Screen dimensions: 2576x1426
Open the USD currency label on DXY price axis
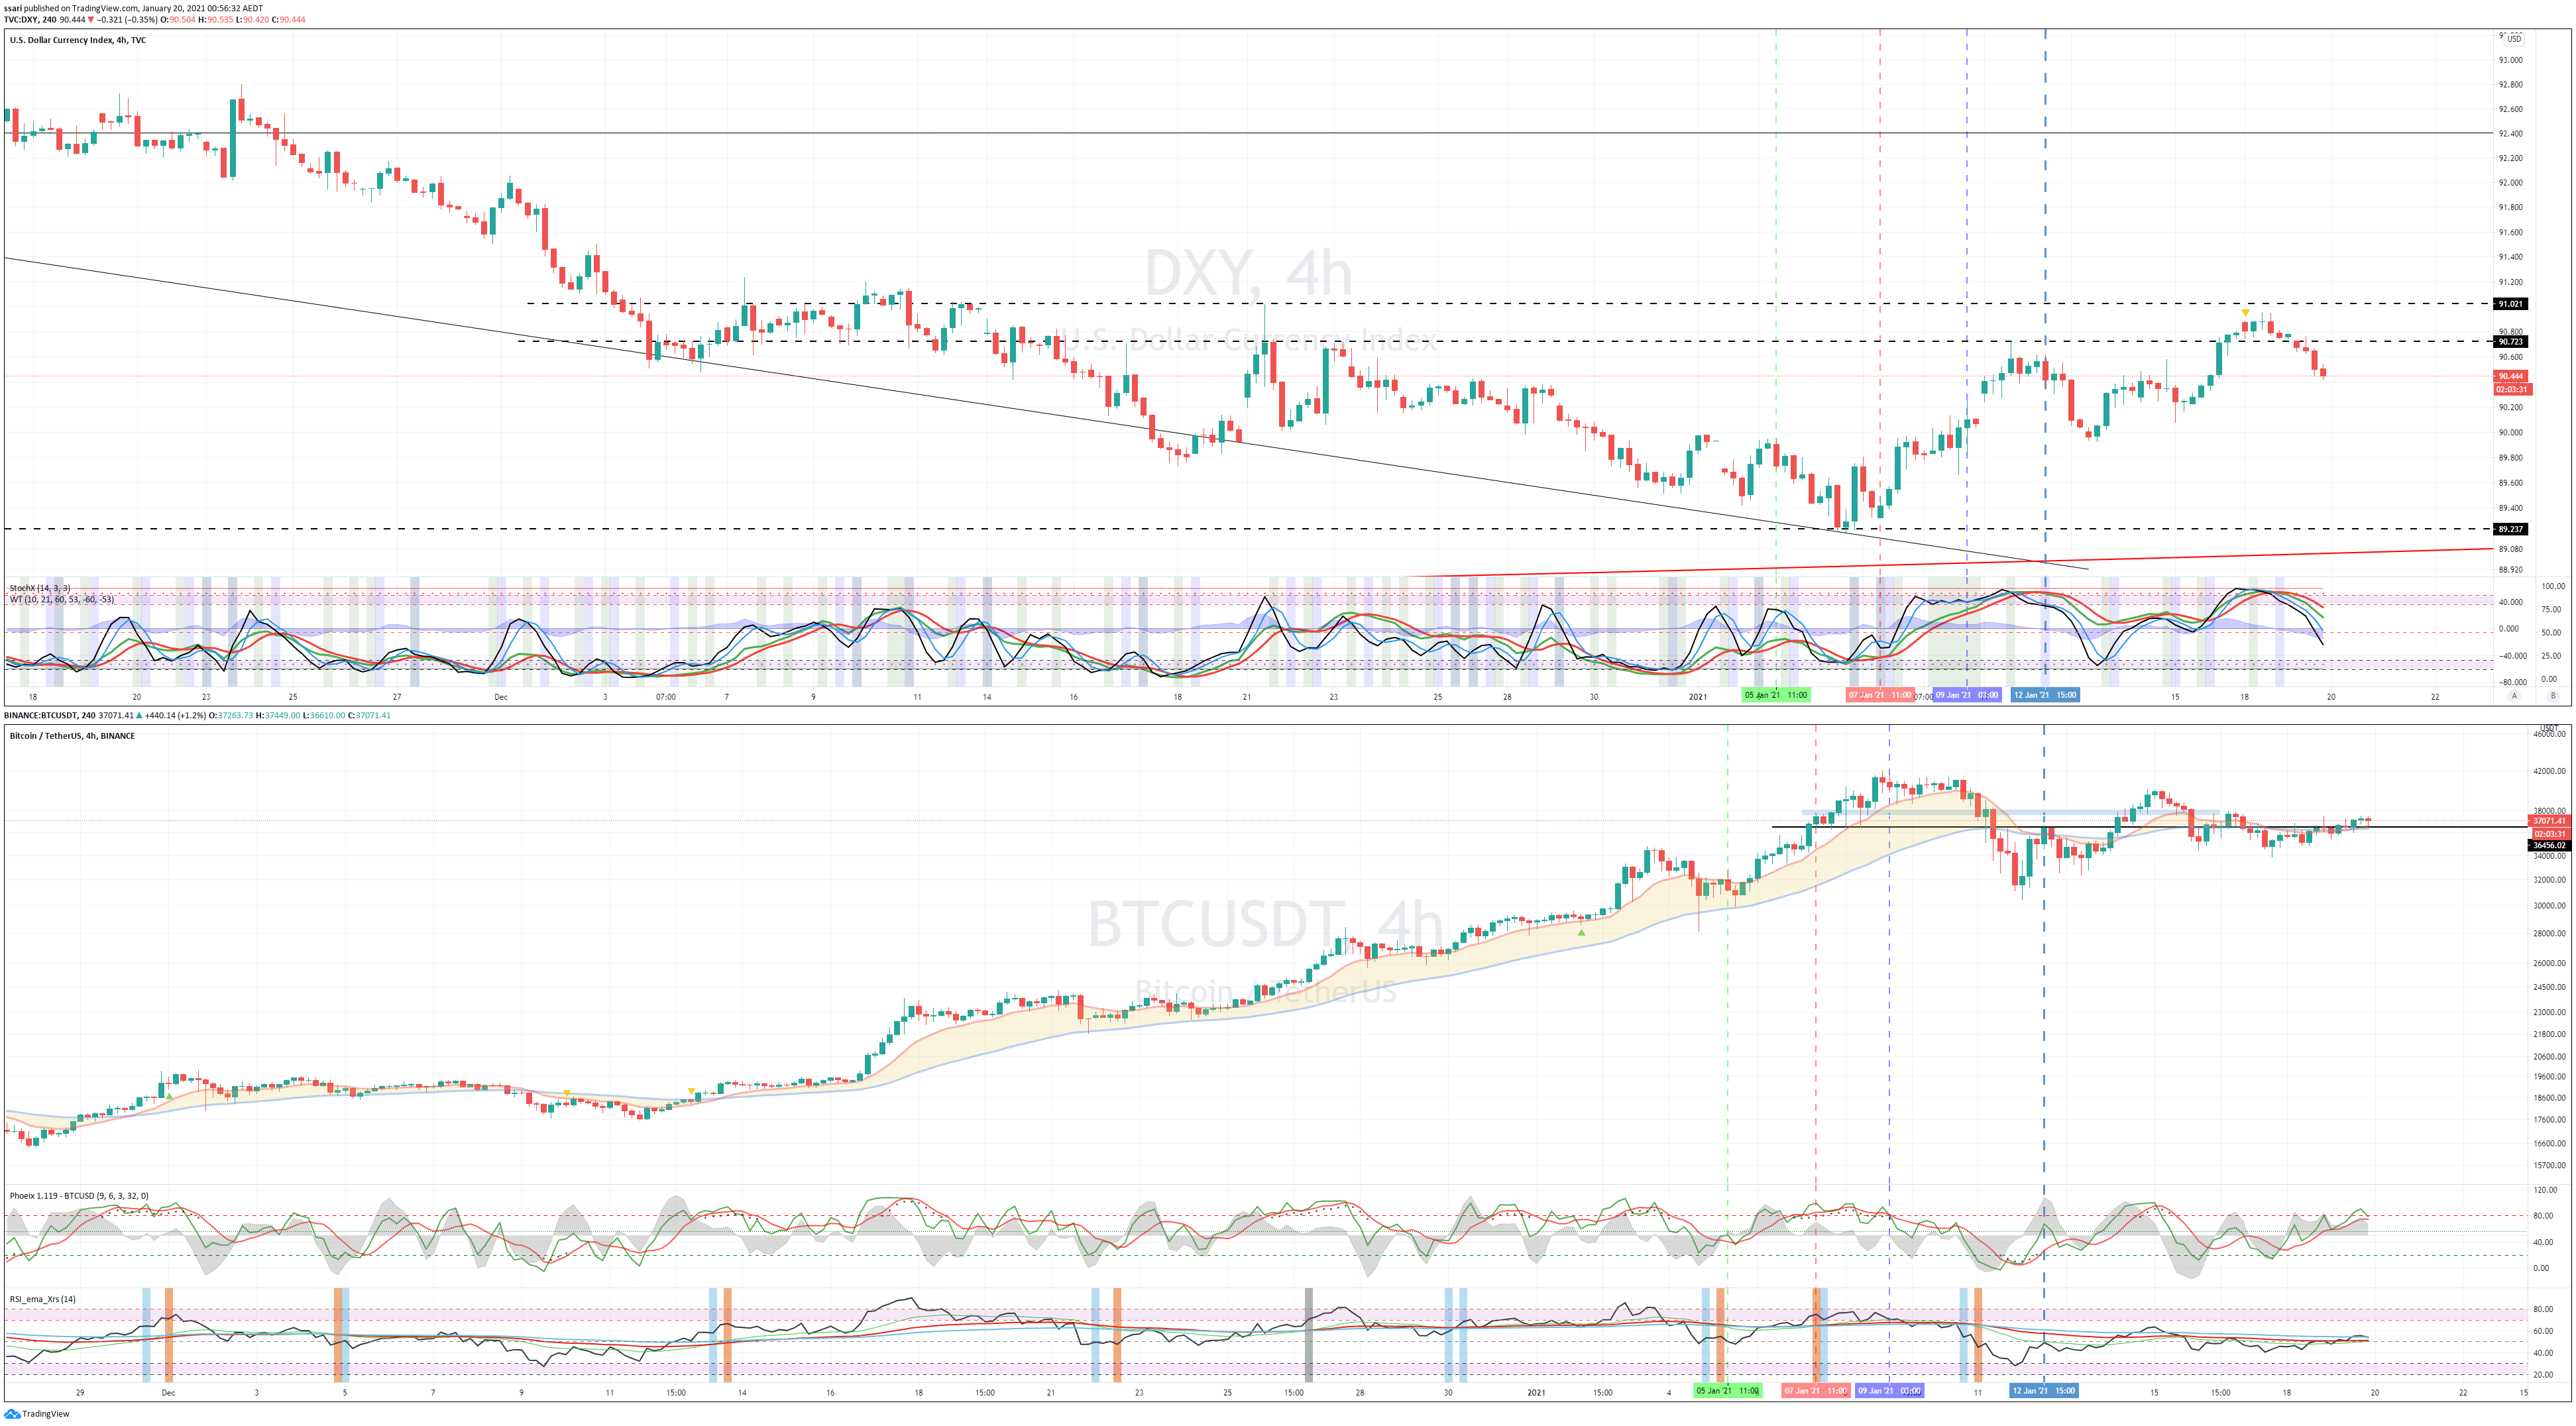click(2514, 39)
